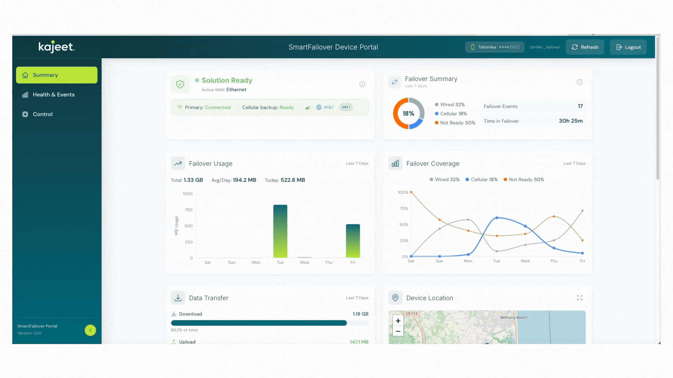673x378 pixels.
Task: Expand the Device Location map to fullscreen
Action: 579,297
